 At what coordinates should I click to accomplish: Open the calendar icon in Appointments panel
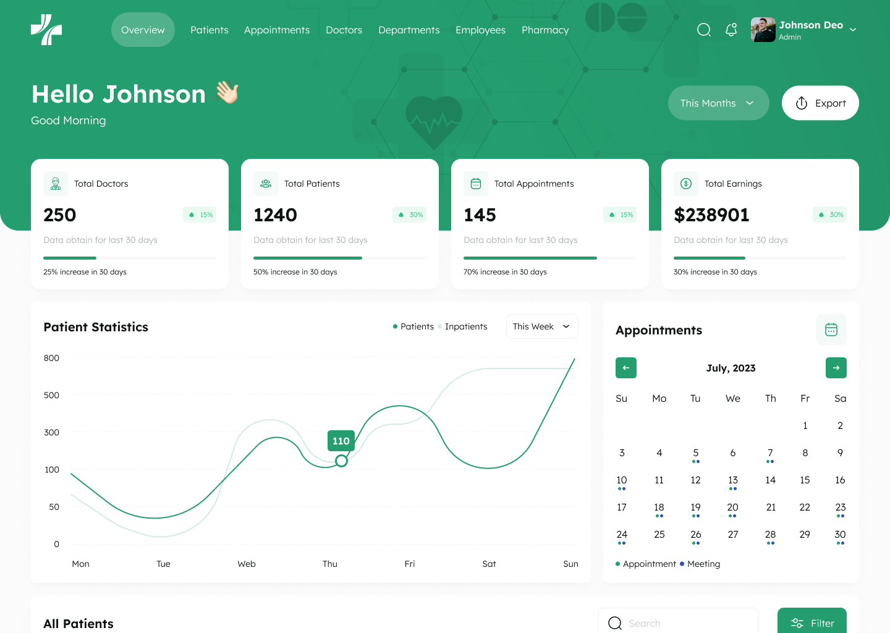pos(831,329)
